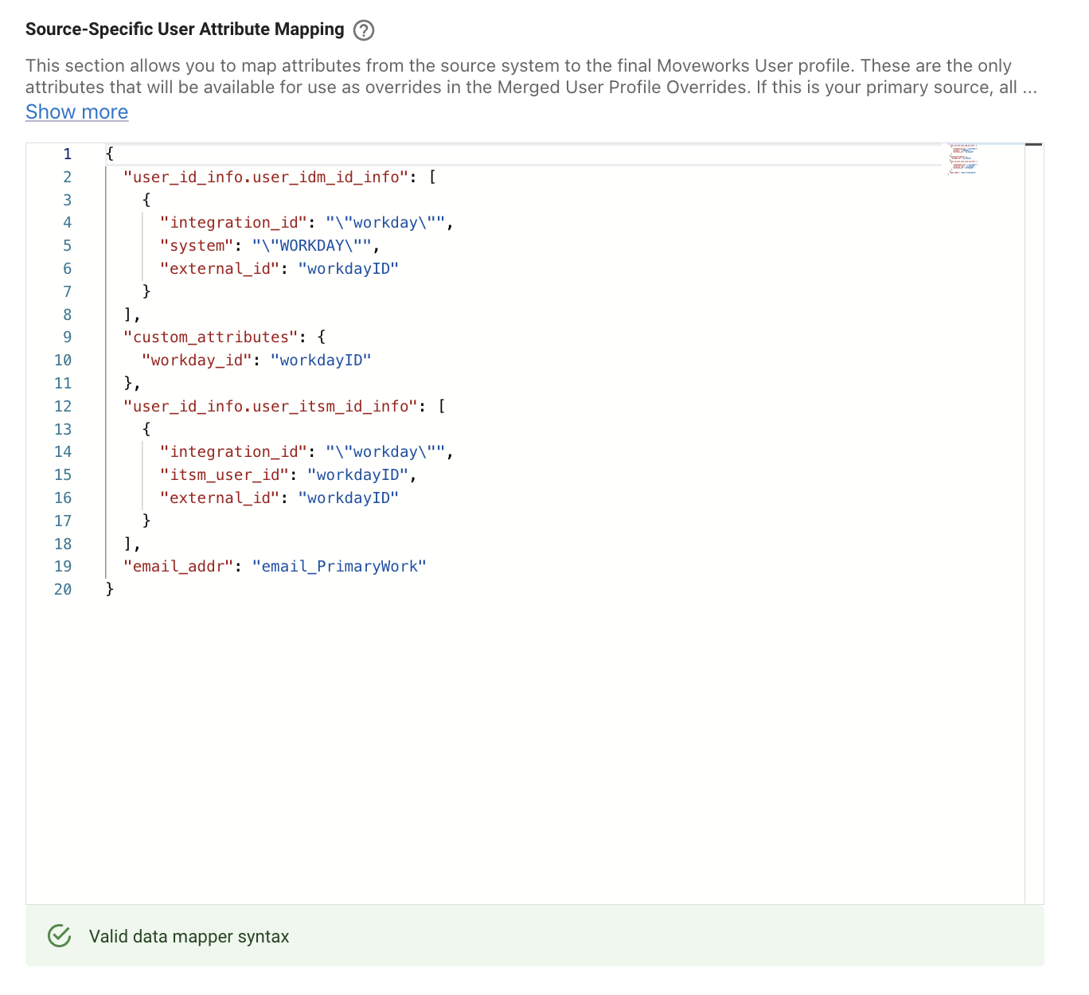Click the section title Source-Specific User Attribute Mapping
1089x995 pixels.
[x=185, y=29]
